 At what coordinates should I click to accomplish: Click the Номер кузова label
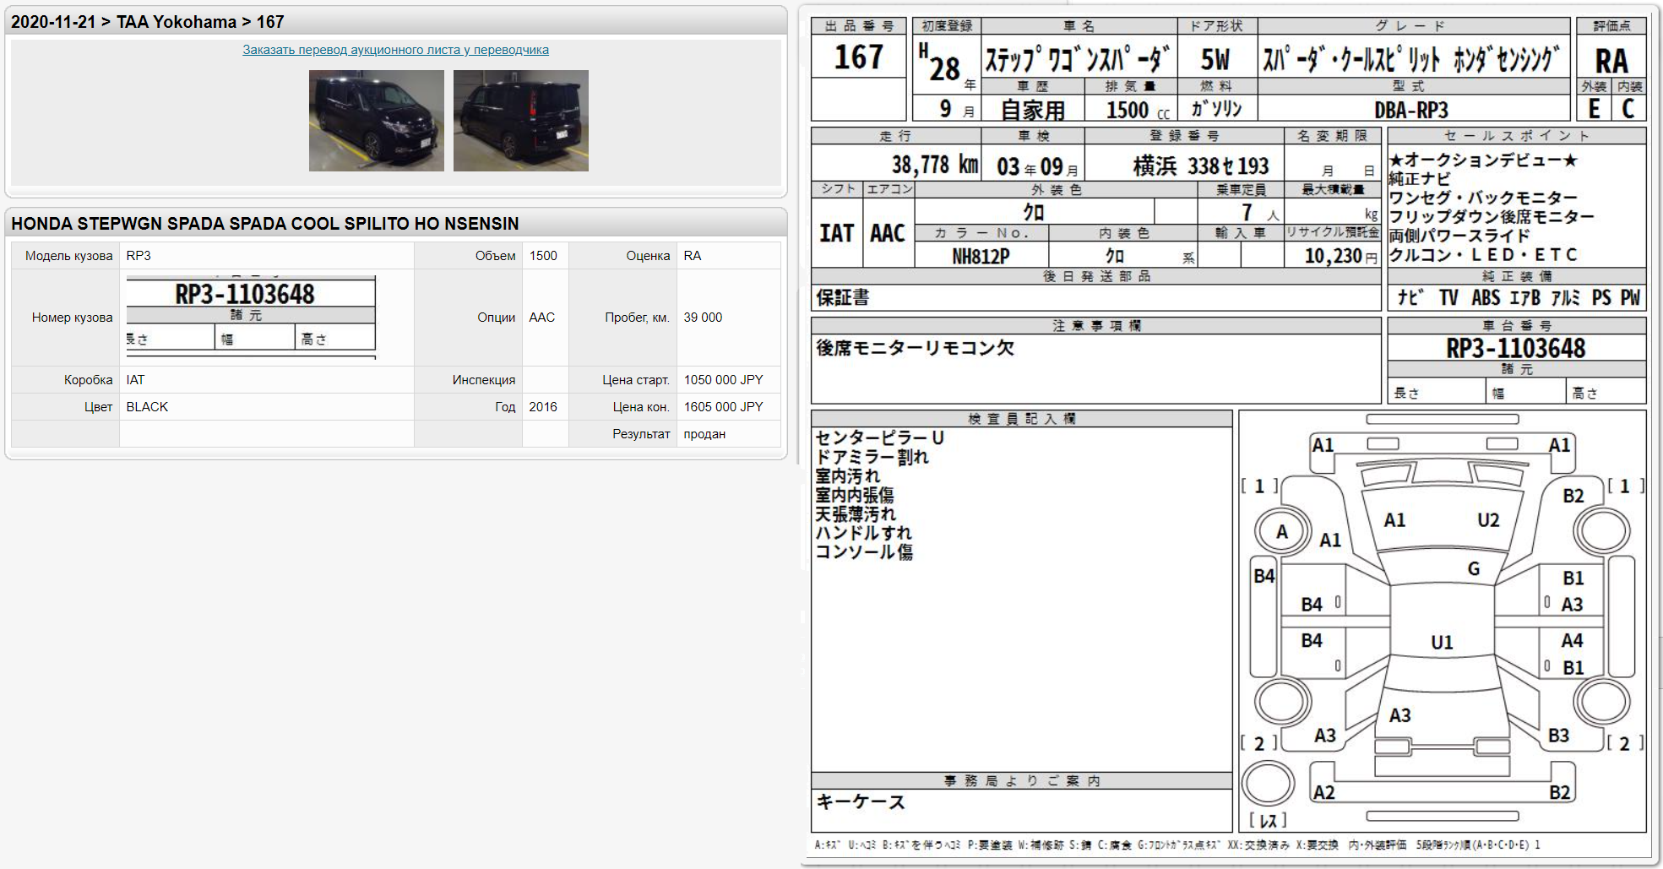(72, 318)
